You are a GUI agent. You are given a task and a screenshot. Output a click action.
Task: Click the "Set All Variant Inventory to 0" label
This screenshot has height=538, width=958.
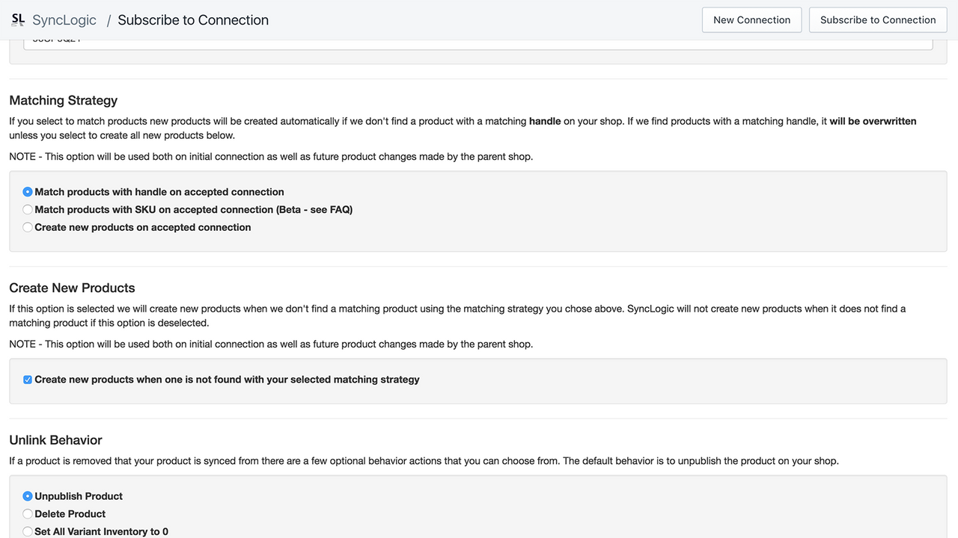click(x=101, y=531)
